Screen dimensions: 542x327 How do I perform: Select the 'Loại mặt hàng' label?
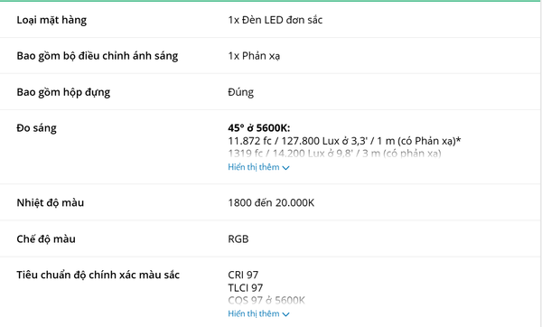pos(51,20)
